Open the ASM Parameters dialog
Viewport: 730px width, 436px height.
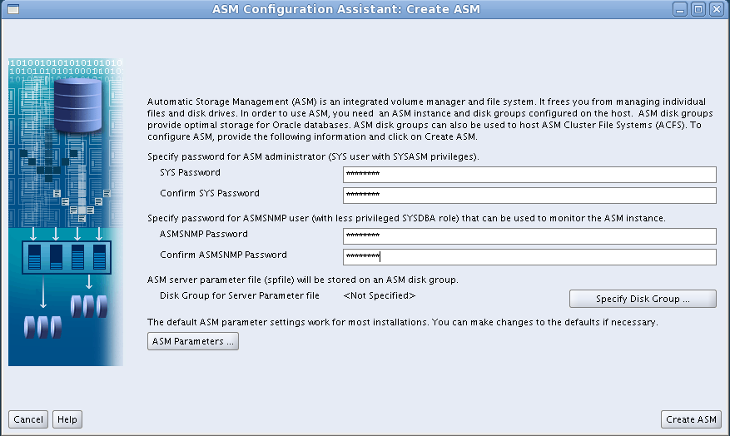tap(193, 341)
